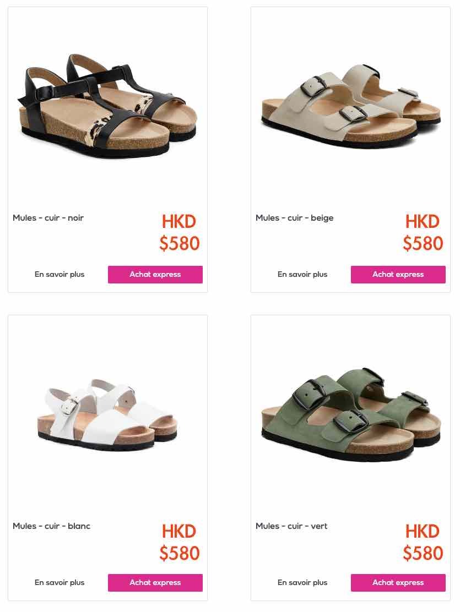
Task: Click the HKD $580 price of noir mules
Action: [180, 233]
